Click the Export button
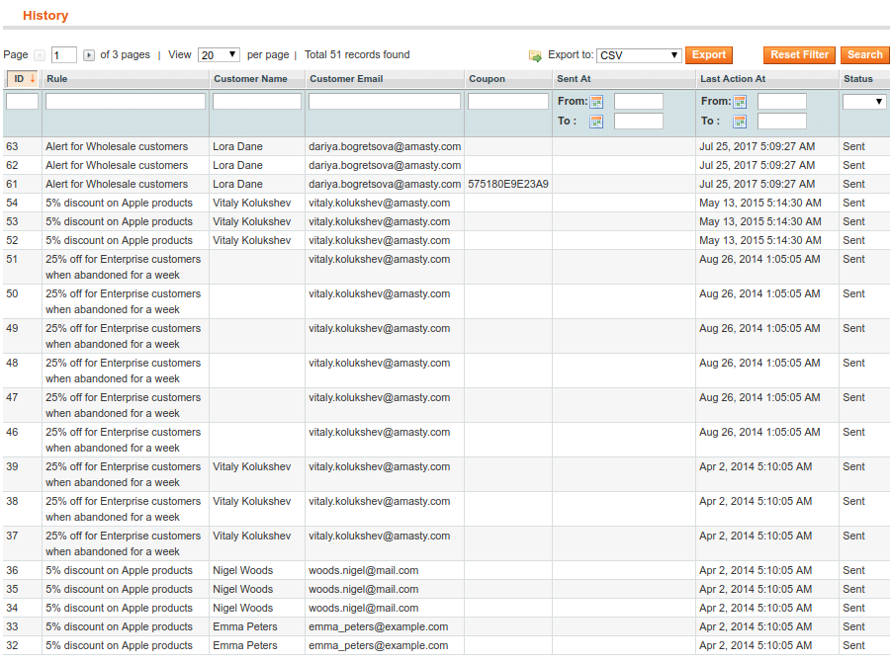The width and height of the screenshot is (890, 662). click(708, 55)
